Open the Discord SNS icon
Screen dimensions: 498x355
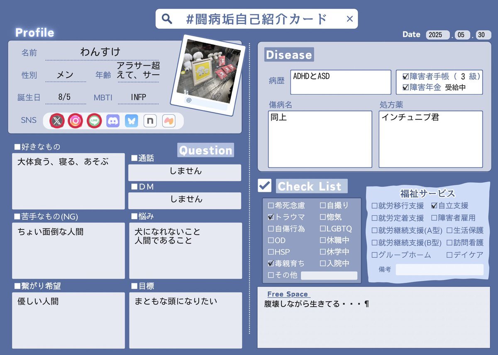pos(113,121)
